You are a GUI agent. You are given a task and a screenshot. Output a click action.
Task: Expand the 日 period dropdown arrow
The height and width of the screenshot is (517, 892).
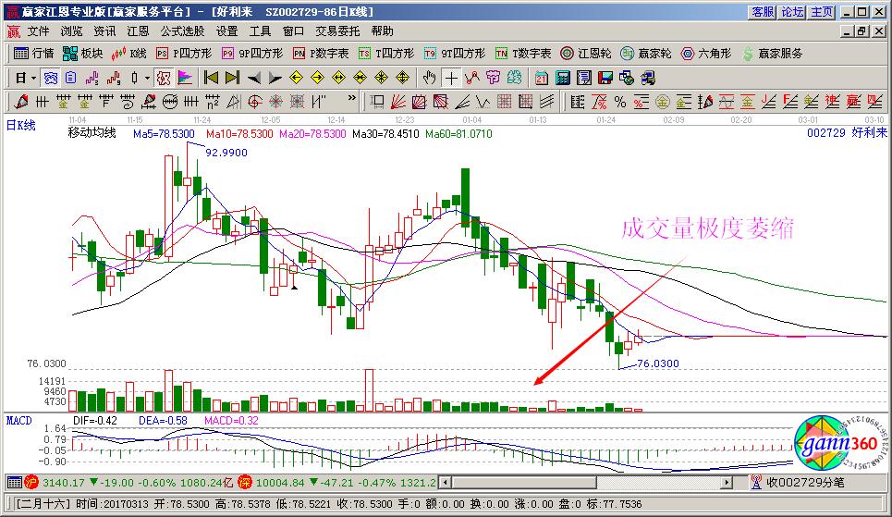33,78
